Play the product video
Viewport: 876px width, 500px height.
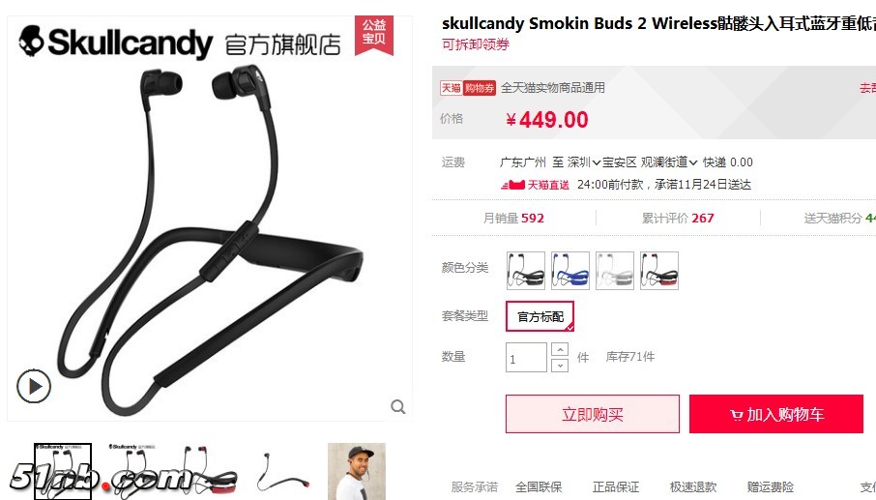(x=34, y=386)
